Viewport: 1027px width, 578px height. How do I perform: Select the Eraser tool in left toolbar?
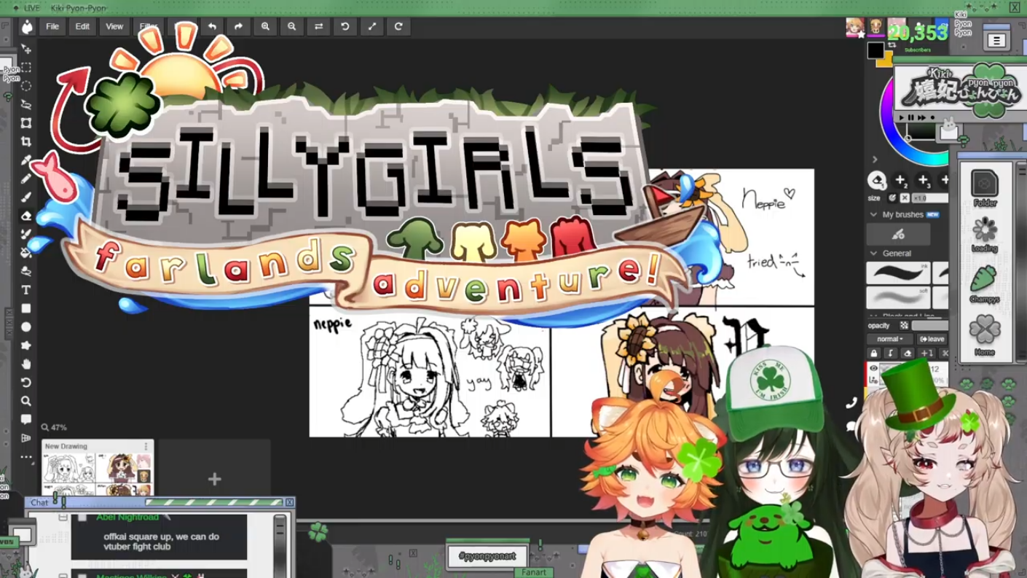pyautogui.click(x=26, y=216)
